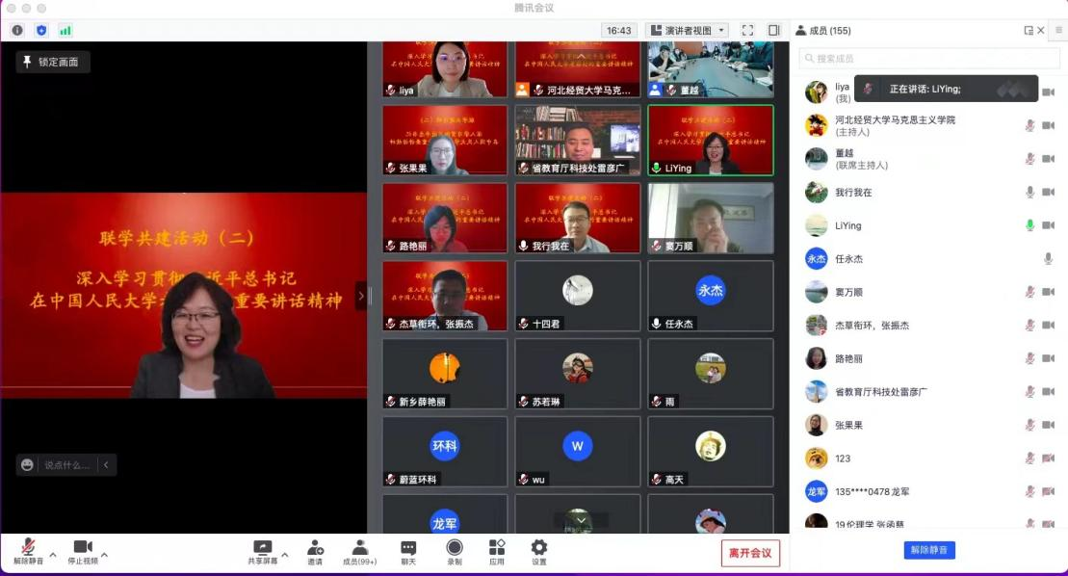The image size is (1068, 576).
Task: Expand arrow next to 共享屏幕
Action: pos(284,555)
